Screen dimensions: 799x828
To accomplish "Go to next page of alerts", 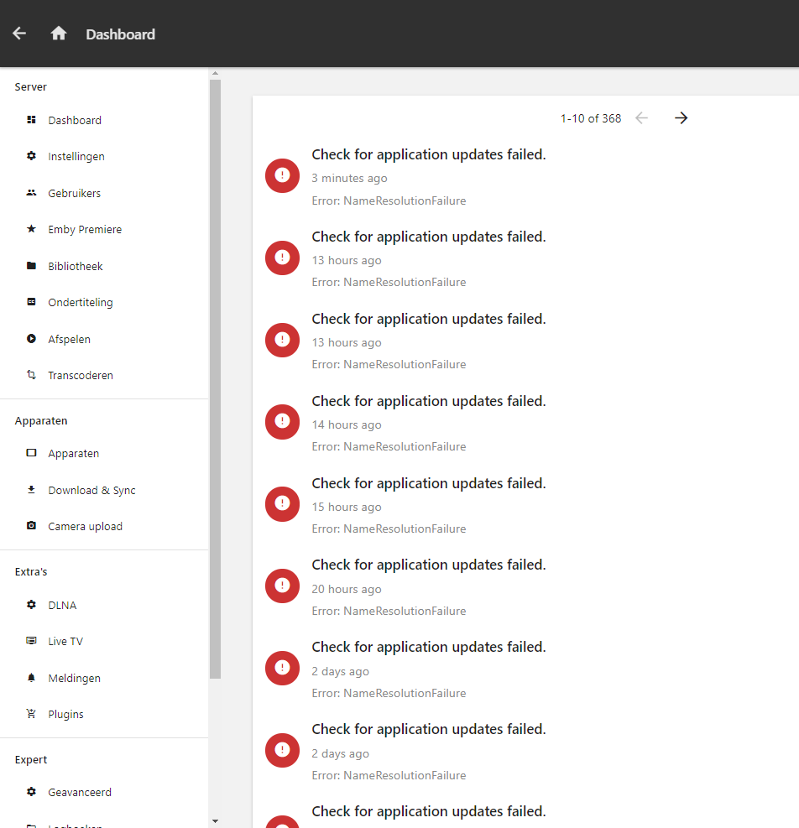I will point(681,118).
